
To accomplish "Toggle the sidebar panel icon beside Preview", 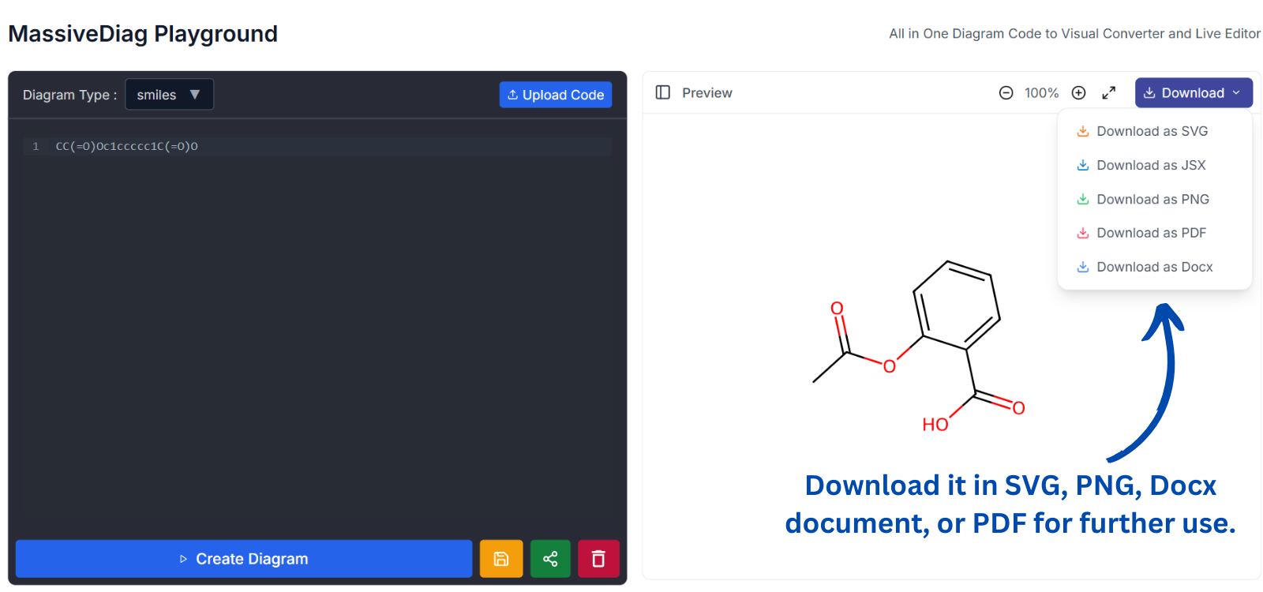I will [663, 93].
